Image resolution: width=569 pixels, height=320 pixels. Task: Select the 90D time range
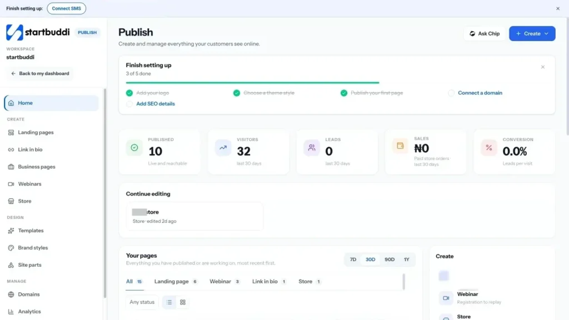pyautogui.click(x=390, y=259)
